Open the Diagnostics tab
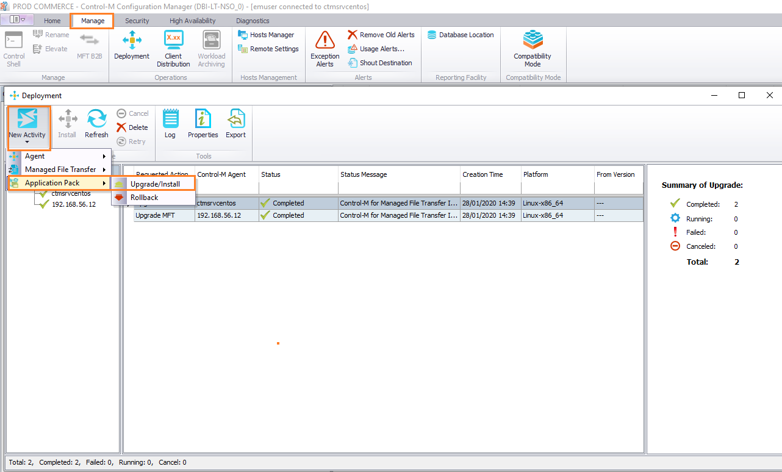The image size is (782, 472). click(x=253, y=21)
